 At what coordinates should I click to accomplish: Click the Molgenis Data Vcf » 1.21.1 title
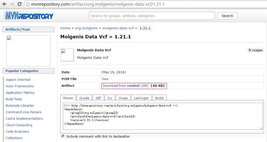pos(95,37)
